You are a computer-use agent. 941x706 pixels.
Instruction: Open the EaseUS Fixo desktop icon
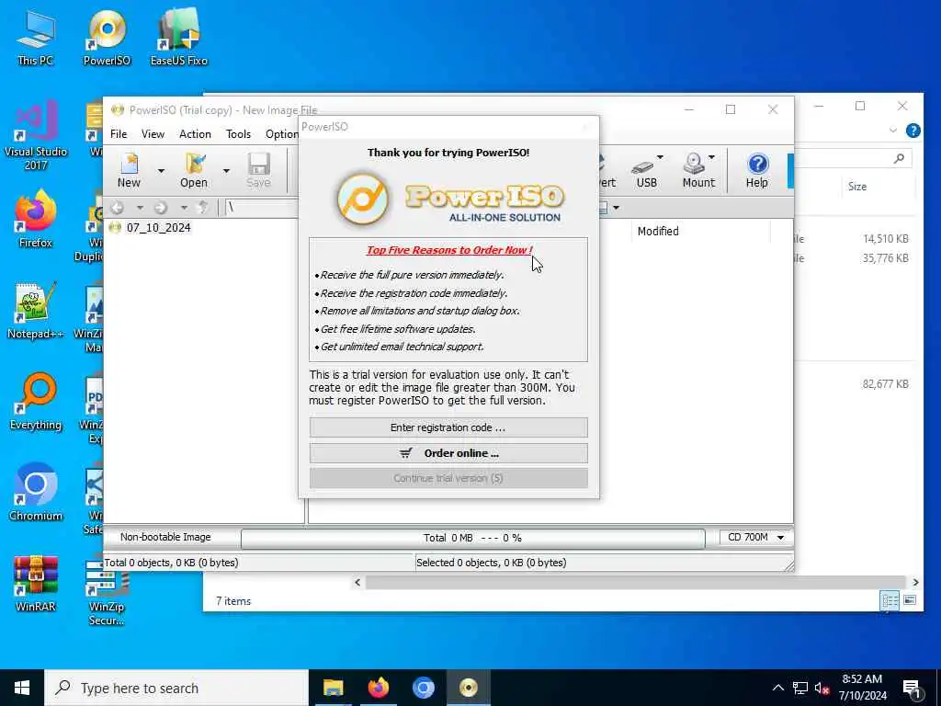tap(179, 37)
